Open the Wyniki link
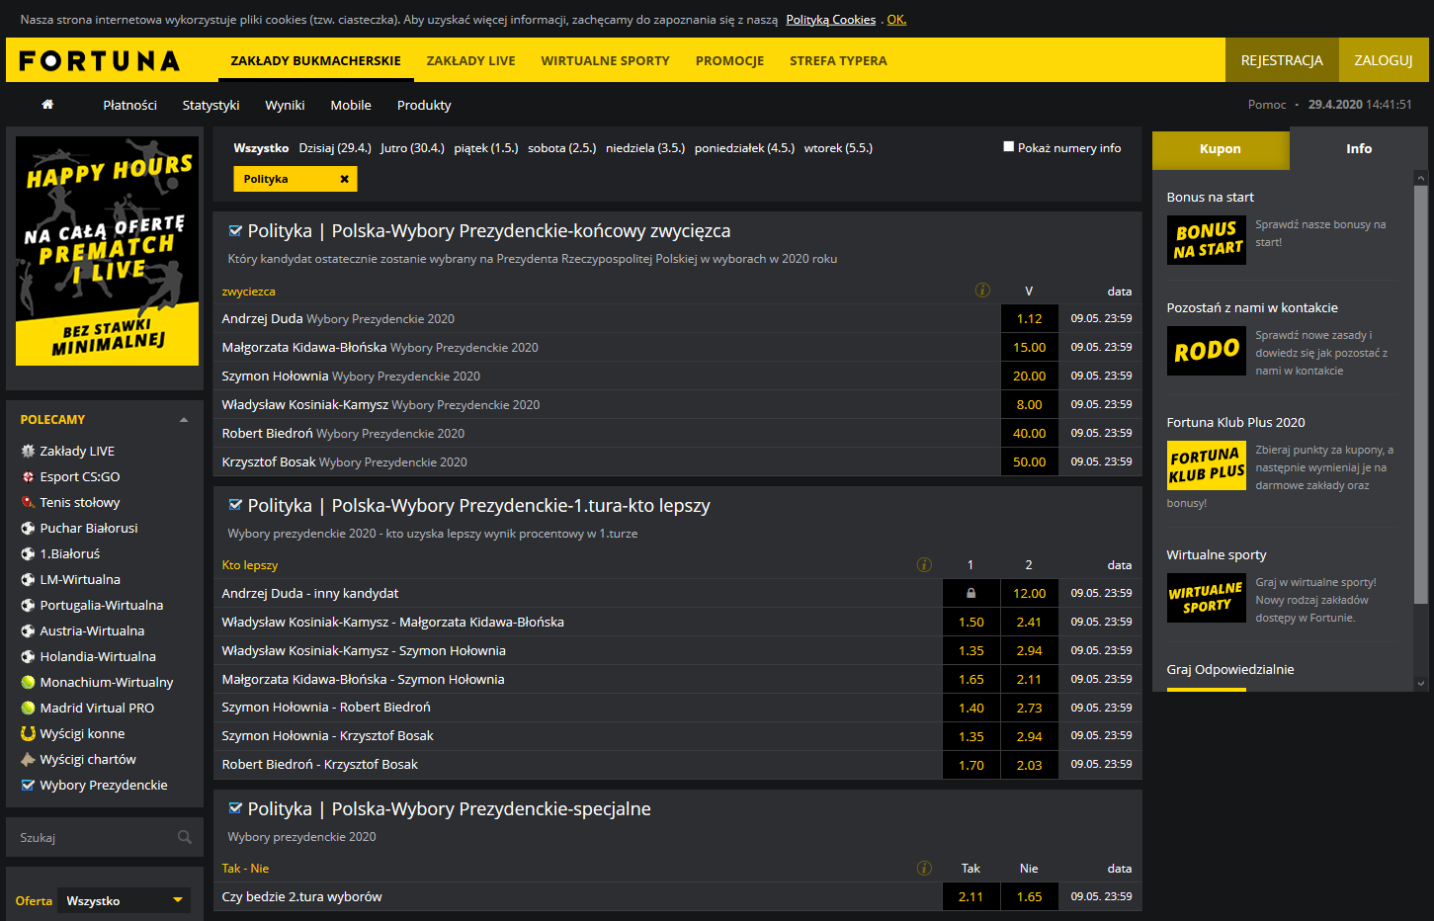1434x921 pixels. pyautogui.click(x=285, y=105)
